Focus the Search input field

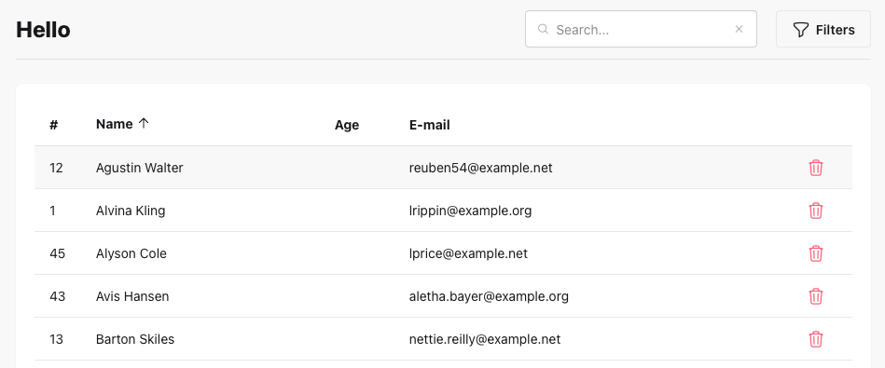tap(642, 29)
